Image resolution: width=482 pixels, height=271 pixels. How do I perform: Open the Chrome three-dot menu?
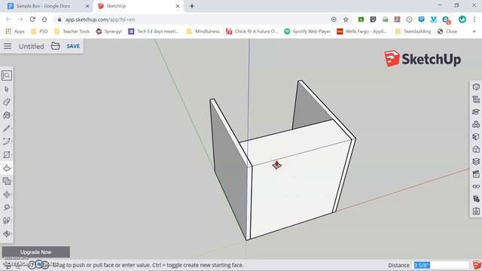click(x=474, y=20)
